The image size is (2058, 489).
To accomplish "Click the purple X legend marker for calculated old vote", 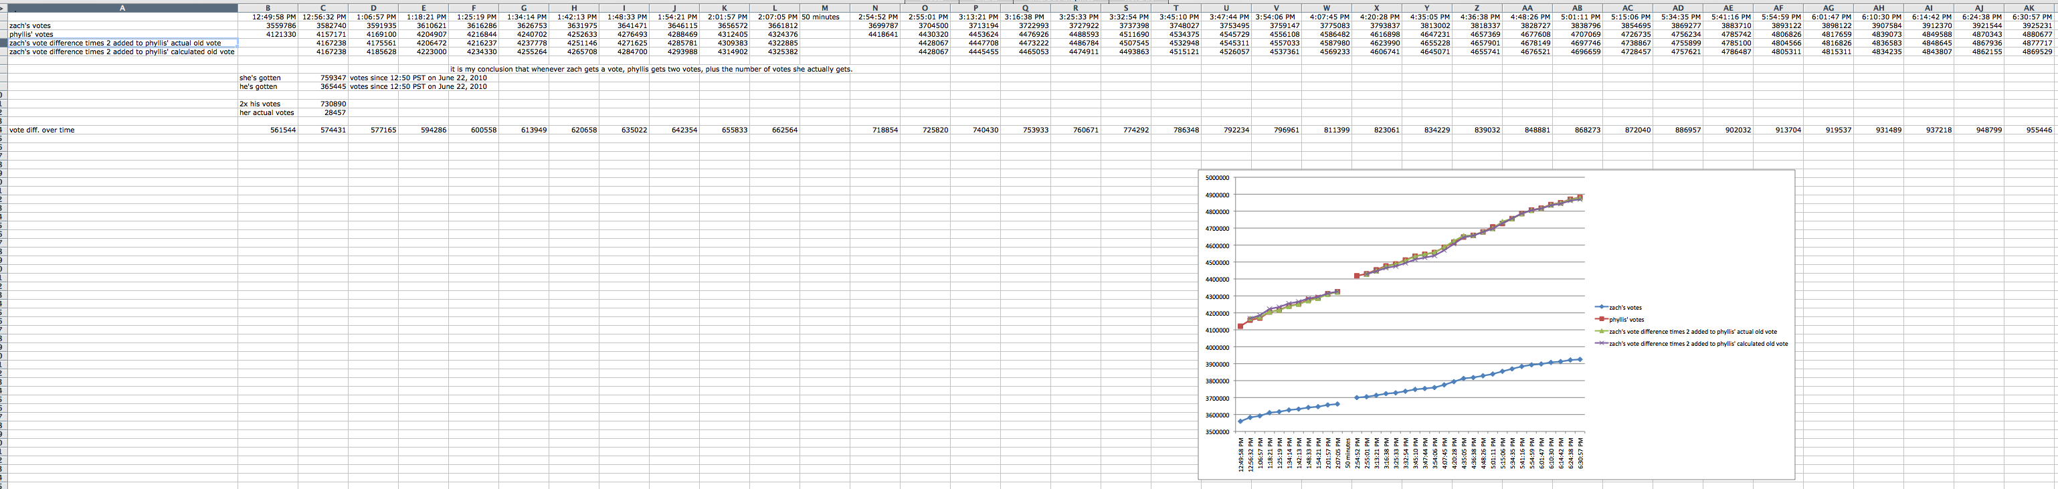I will click(1601, 344).
